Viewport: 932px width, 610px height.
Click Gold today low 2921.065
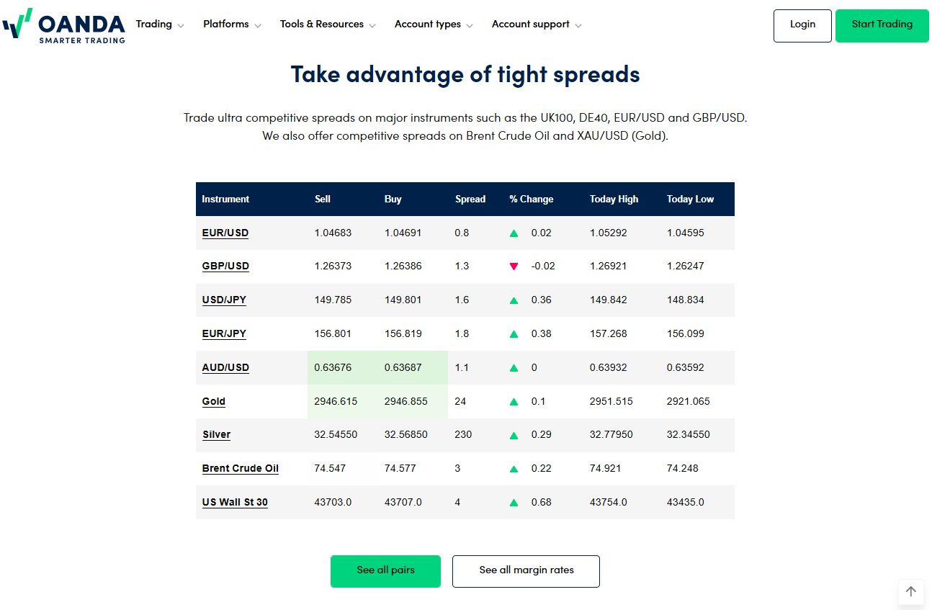coord(689,402)
